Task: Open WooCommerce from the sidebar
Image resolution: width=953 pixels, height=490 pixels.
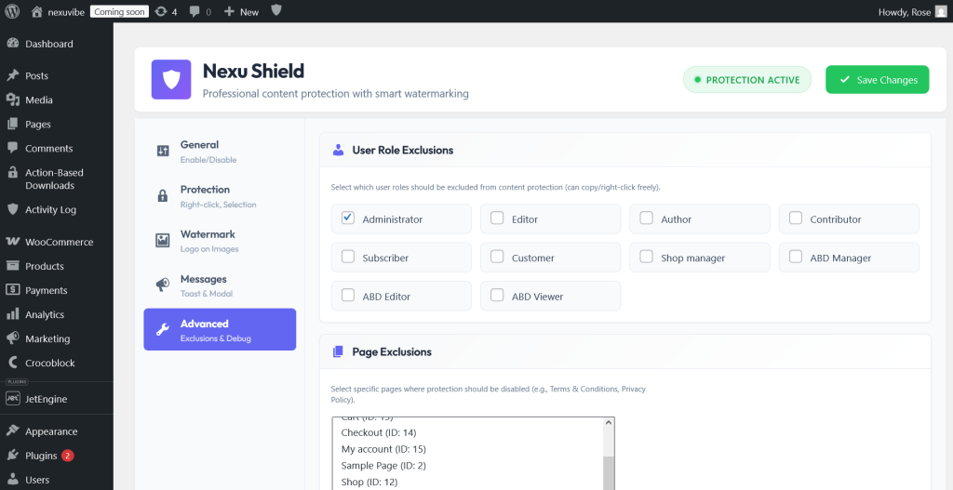Action: (57, 242)
